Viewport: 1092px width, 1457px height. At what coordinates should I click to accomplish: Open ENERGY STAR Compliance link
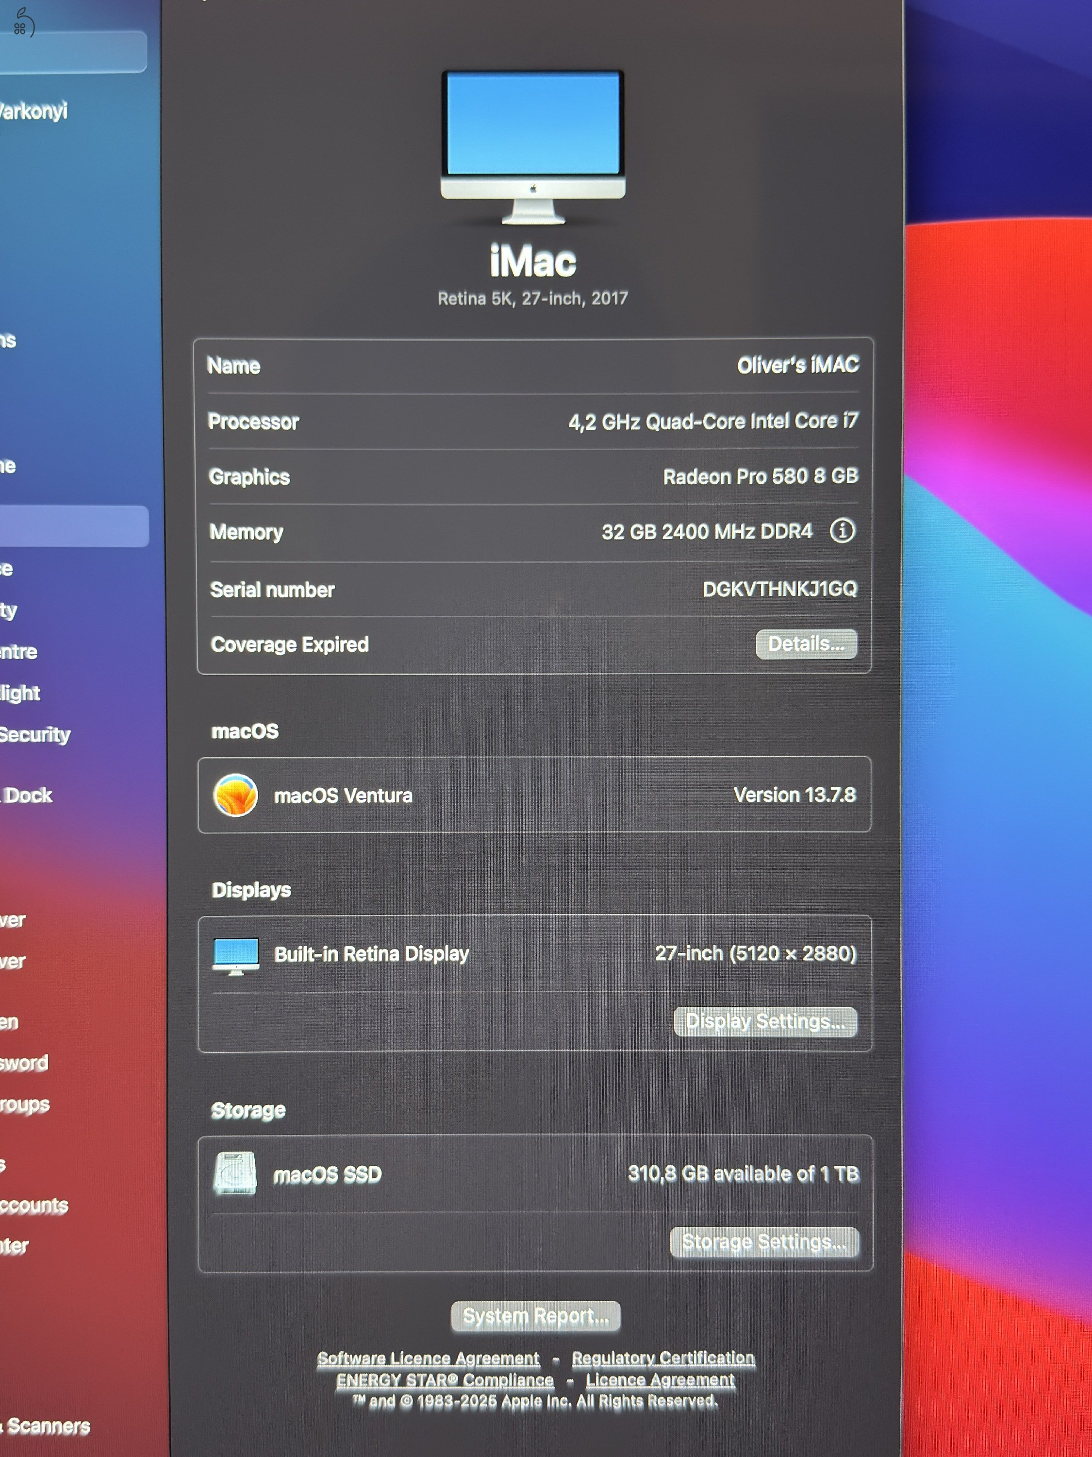point(445,1380)
